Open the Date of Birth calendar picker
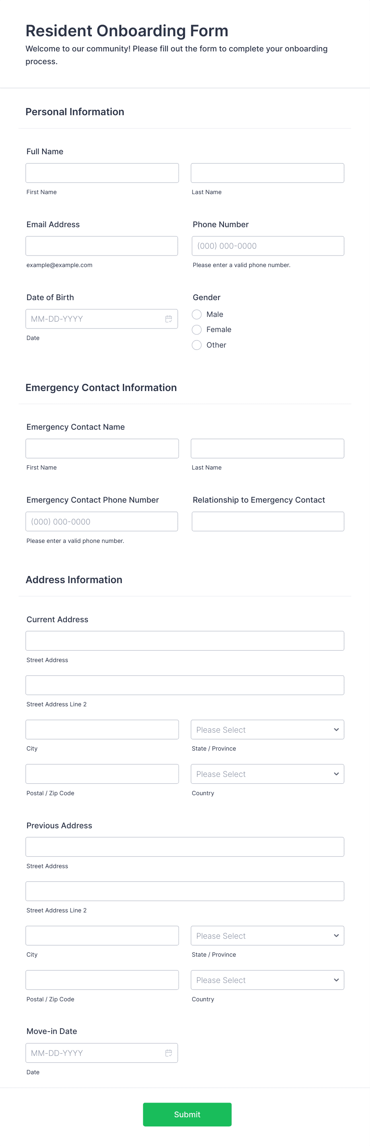The image size is (370, 1146). (x=169, y=318)
